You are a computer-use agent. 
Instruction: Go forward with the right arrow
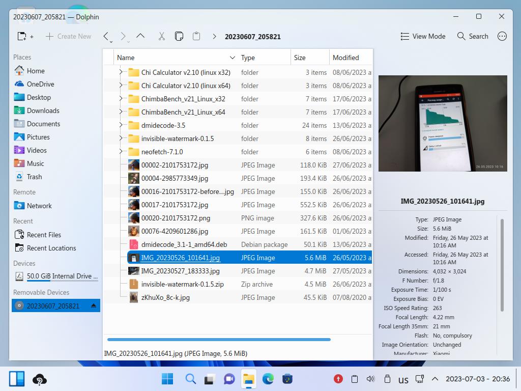(x=123, y=36)
